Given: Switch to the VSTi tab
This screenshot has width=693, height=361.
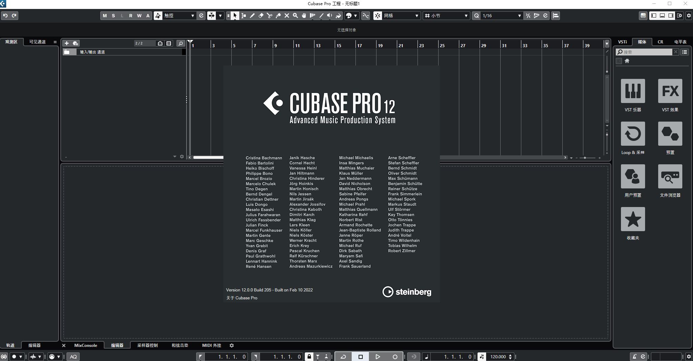Looking at the screenshot, I should point(622,42).
